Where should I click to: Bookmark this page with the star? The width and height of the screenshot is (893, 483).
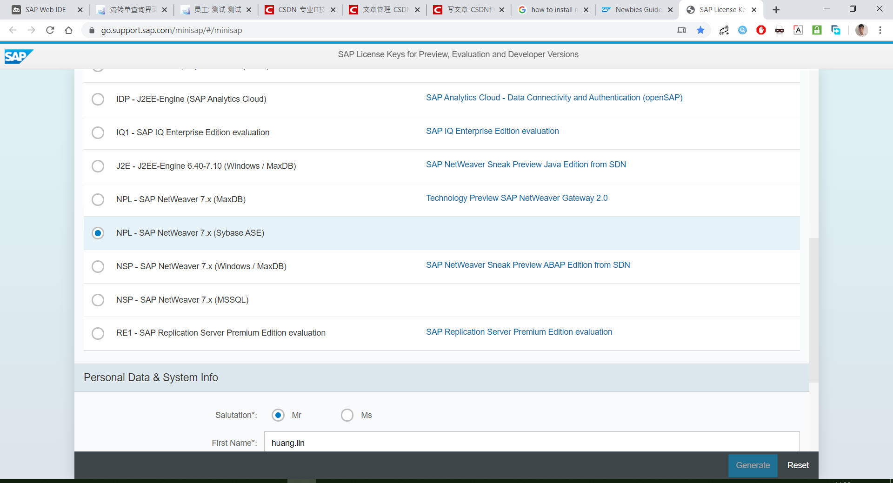[x=700, y=30]
